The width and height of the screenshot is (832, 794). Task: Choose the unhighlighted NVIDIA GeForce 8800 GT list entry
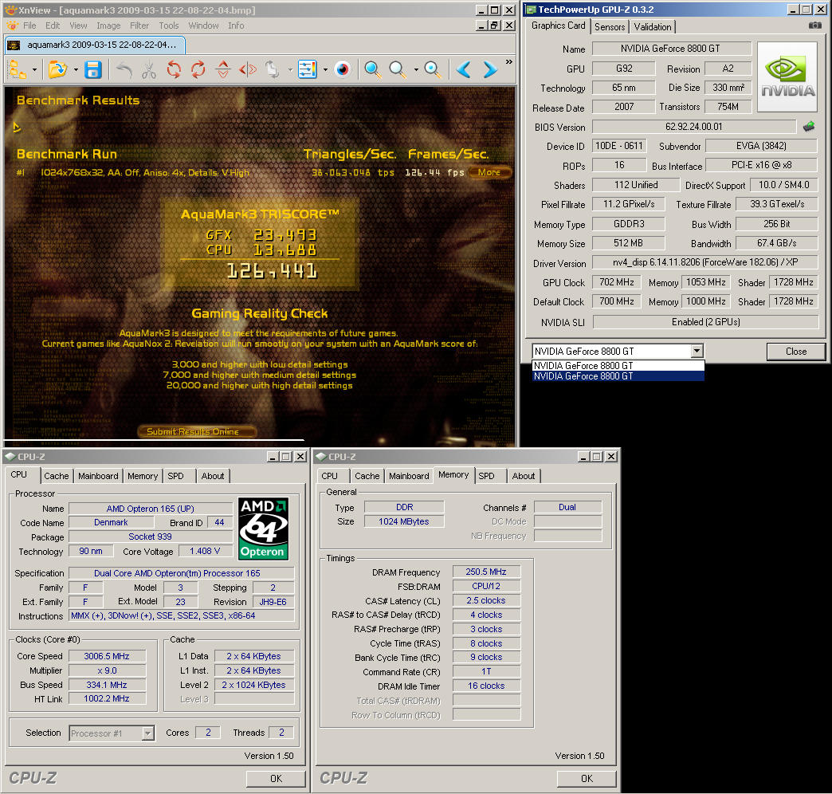(618, 366)
